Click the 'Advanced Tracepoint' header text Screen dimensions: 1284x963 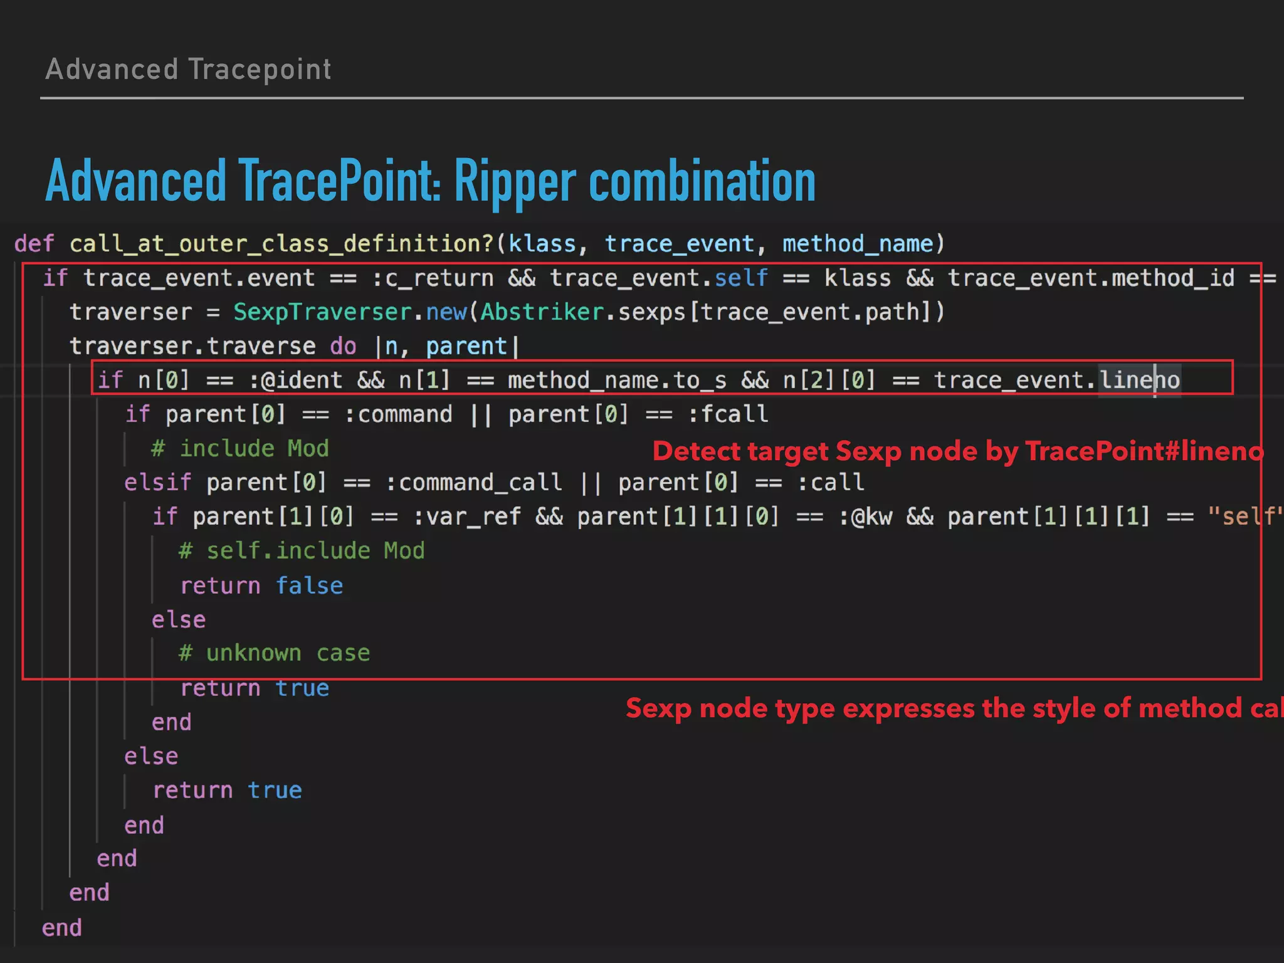(188, 69)
